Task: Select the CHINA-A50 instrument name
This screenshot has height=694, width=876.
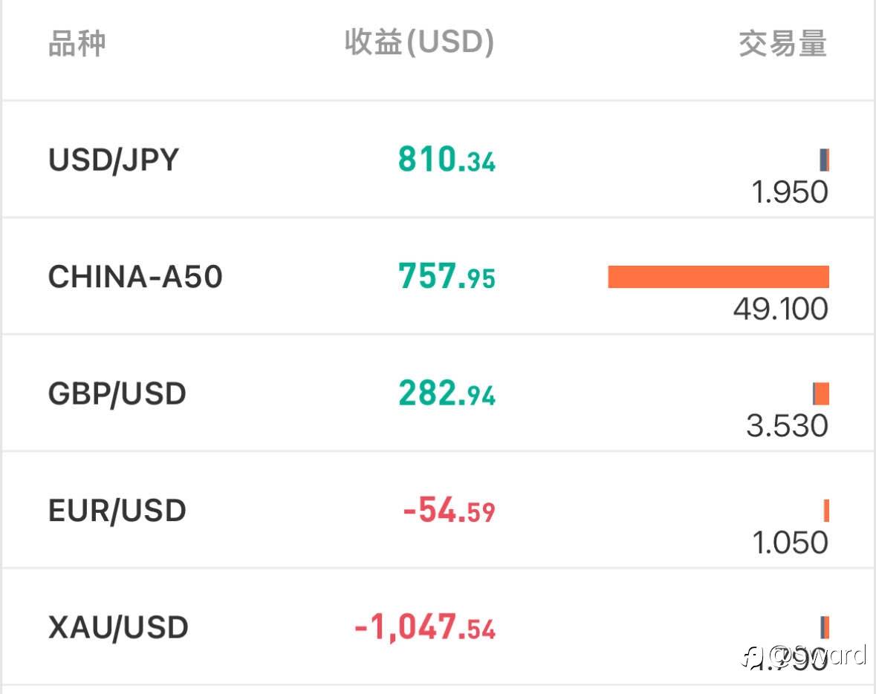Action: 135,277
